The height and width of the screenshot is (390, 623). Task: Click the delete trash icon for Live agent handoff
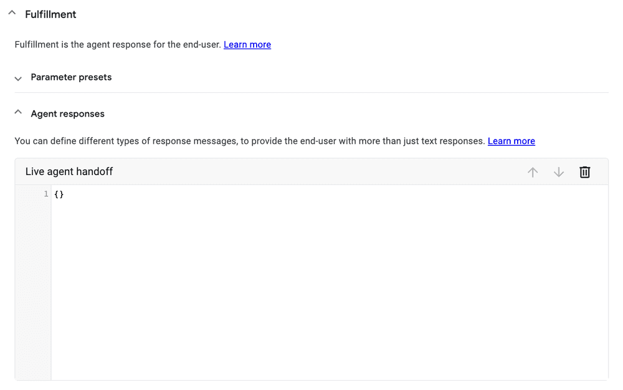584,171
